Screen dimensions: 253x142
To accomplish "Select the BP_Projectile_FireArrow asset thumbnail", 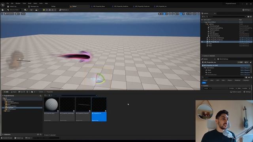I will tap(83, 105).
